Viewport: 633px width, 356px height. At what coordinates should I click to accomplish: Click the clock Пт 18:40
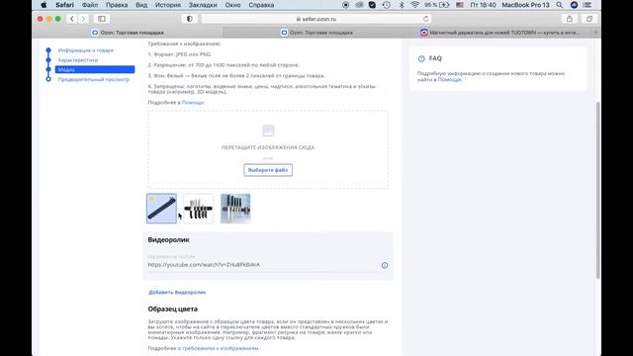click(x=484, y=5)
